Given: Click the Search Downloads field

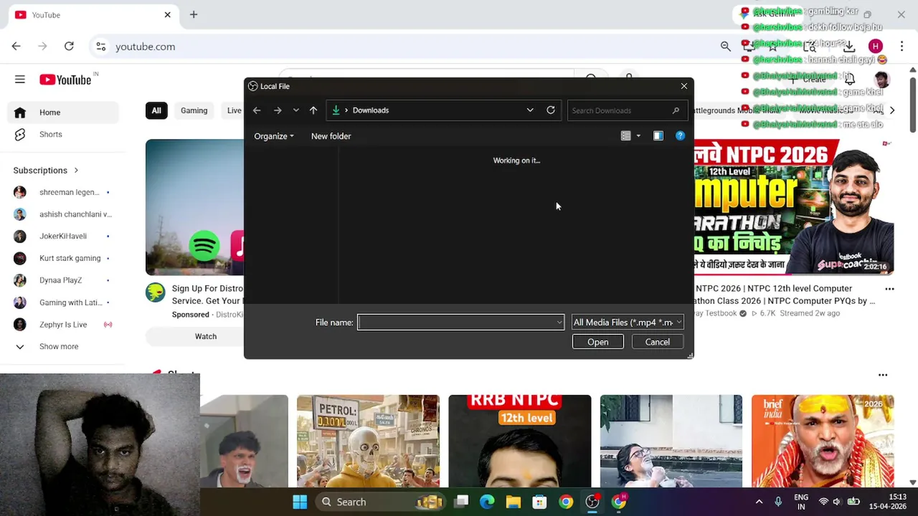Looking at the screenshot, I should 626,110.
